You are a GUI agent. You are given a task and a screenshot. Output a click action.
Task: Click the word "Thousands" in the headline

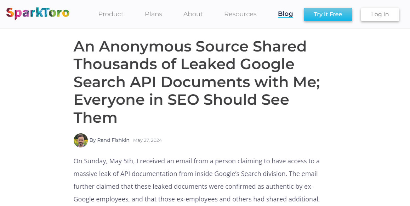click(x=124, y=64)
